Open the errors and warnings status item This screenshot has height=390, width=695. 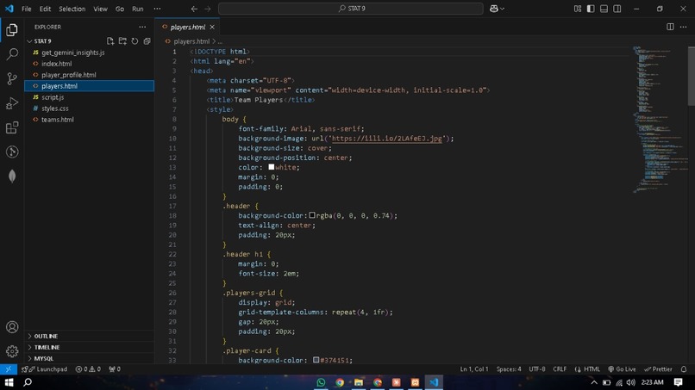[x=88, y=369]
